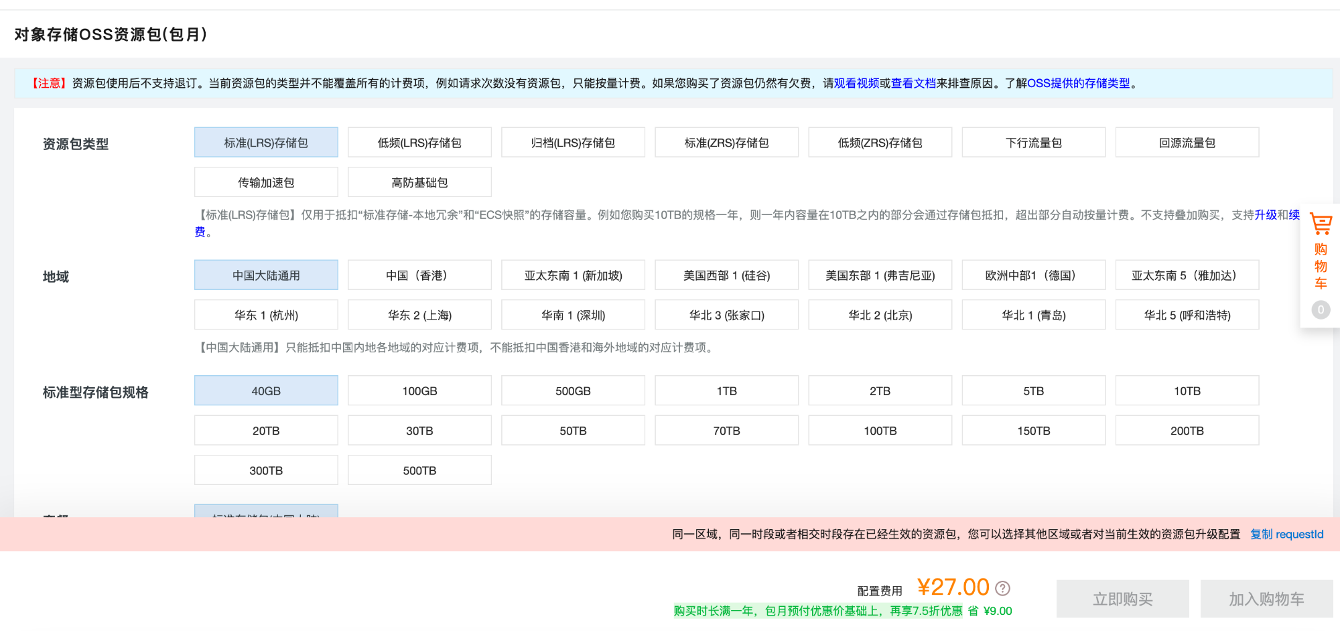Open the shopping cart icon
Image resolution: width=1340 pixels, height=631 pixels.
pyautogui.click(x=1321, y=224)
